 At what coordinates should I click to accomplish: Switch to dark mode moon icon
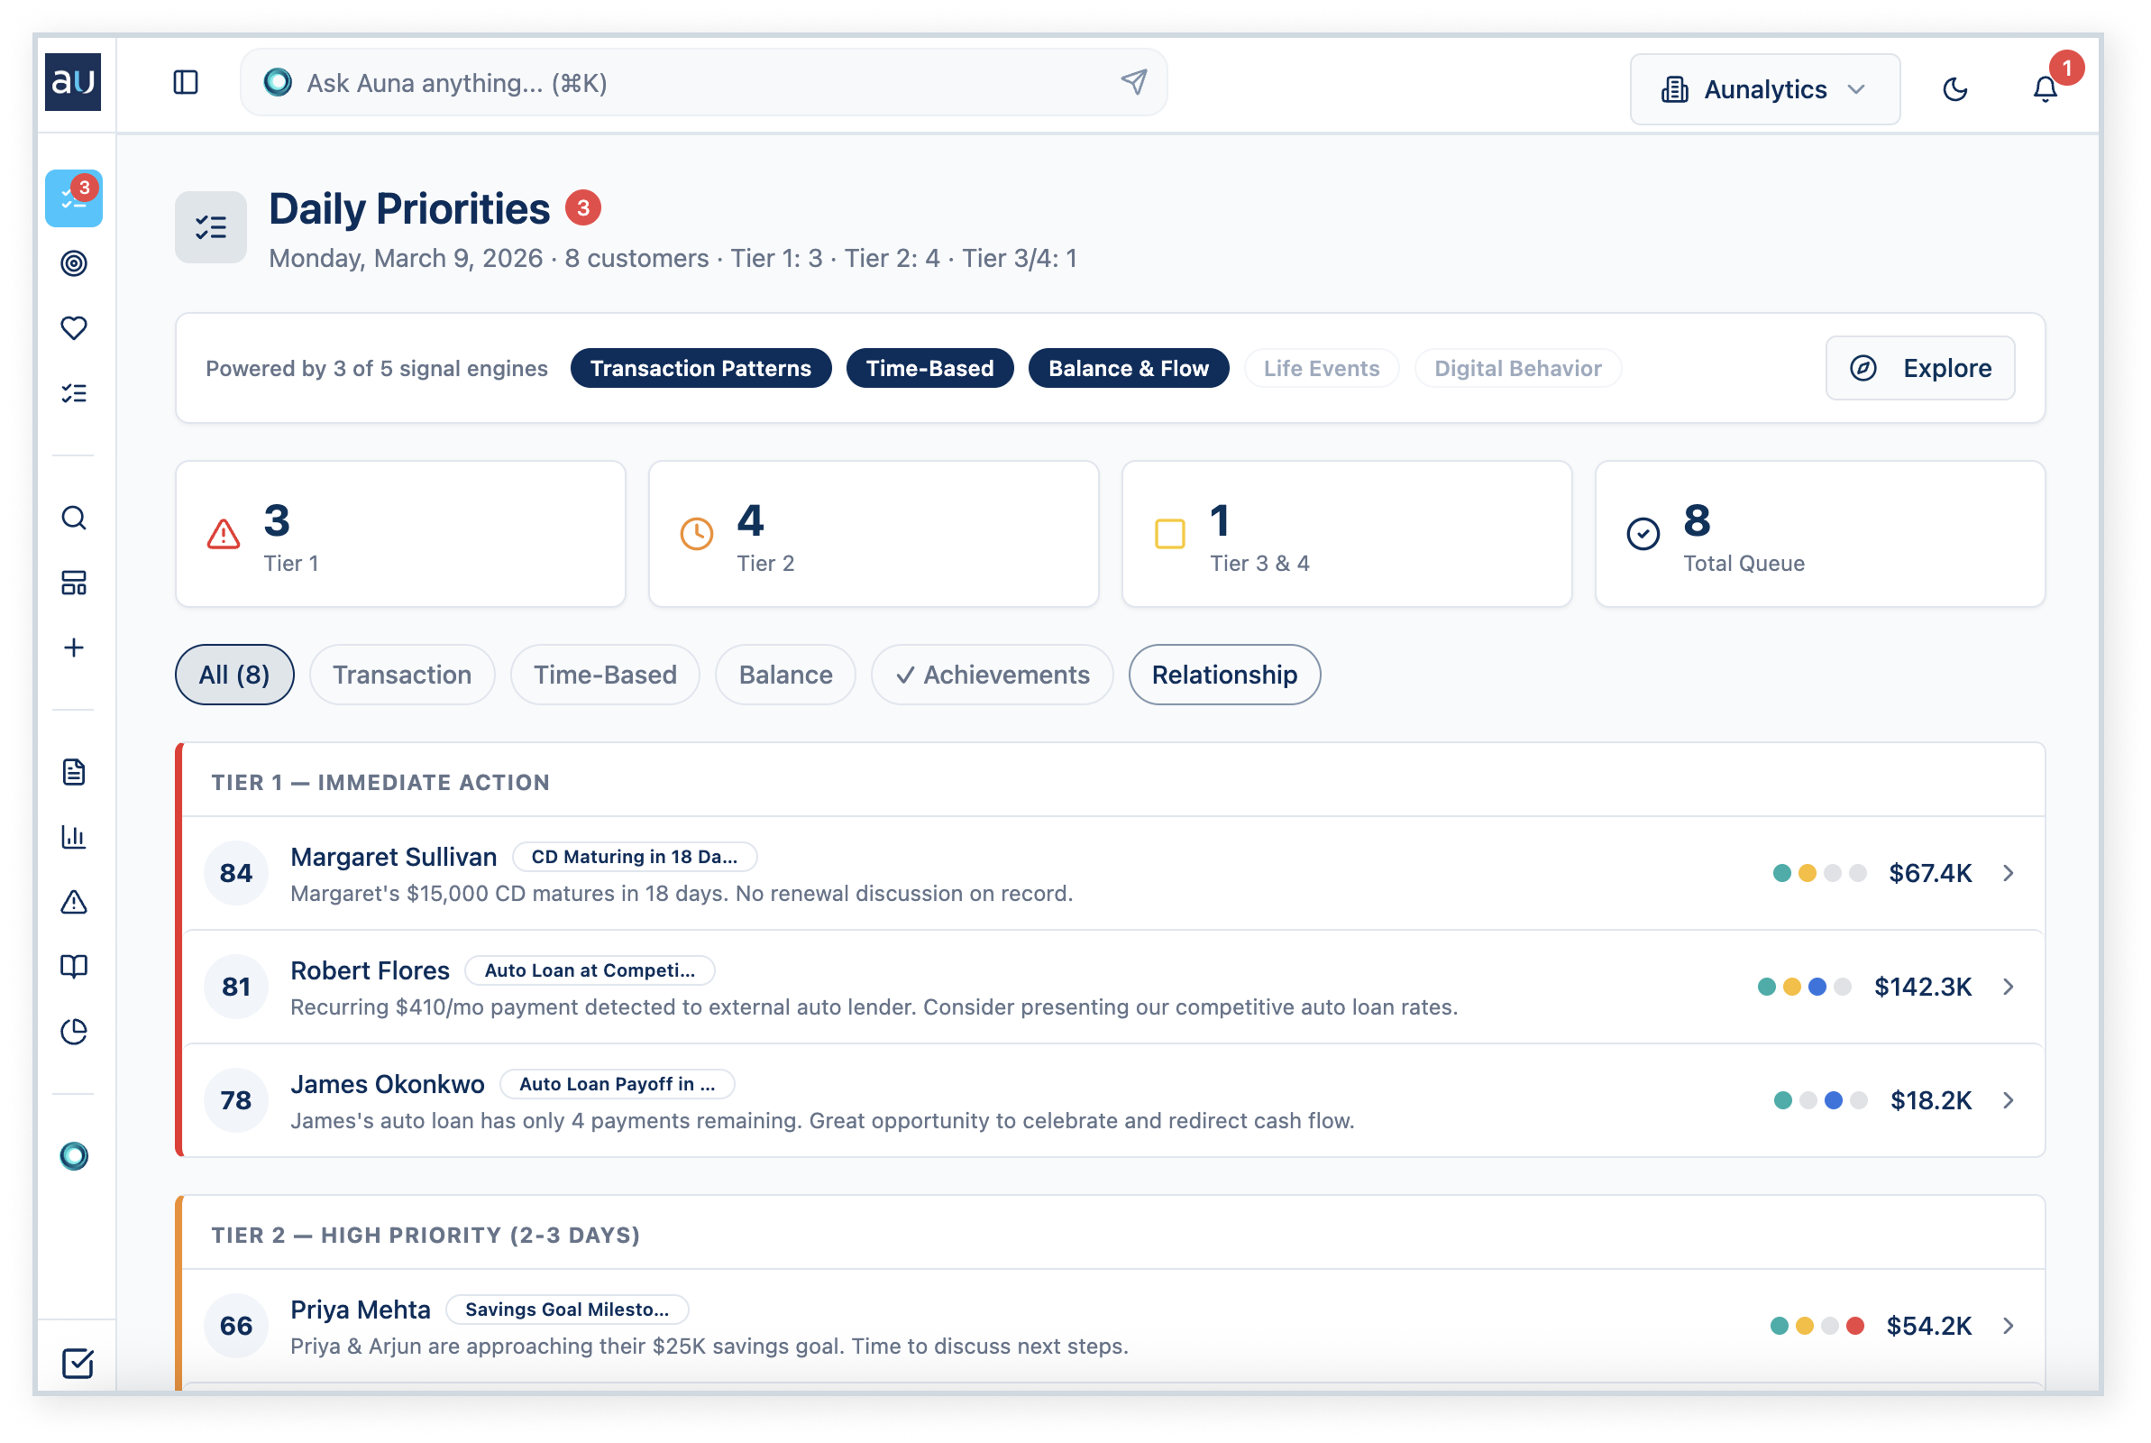tap(1955, 89)
